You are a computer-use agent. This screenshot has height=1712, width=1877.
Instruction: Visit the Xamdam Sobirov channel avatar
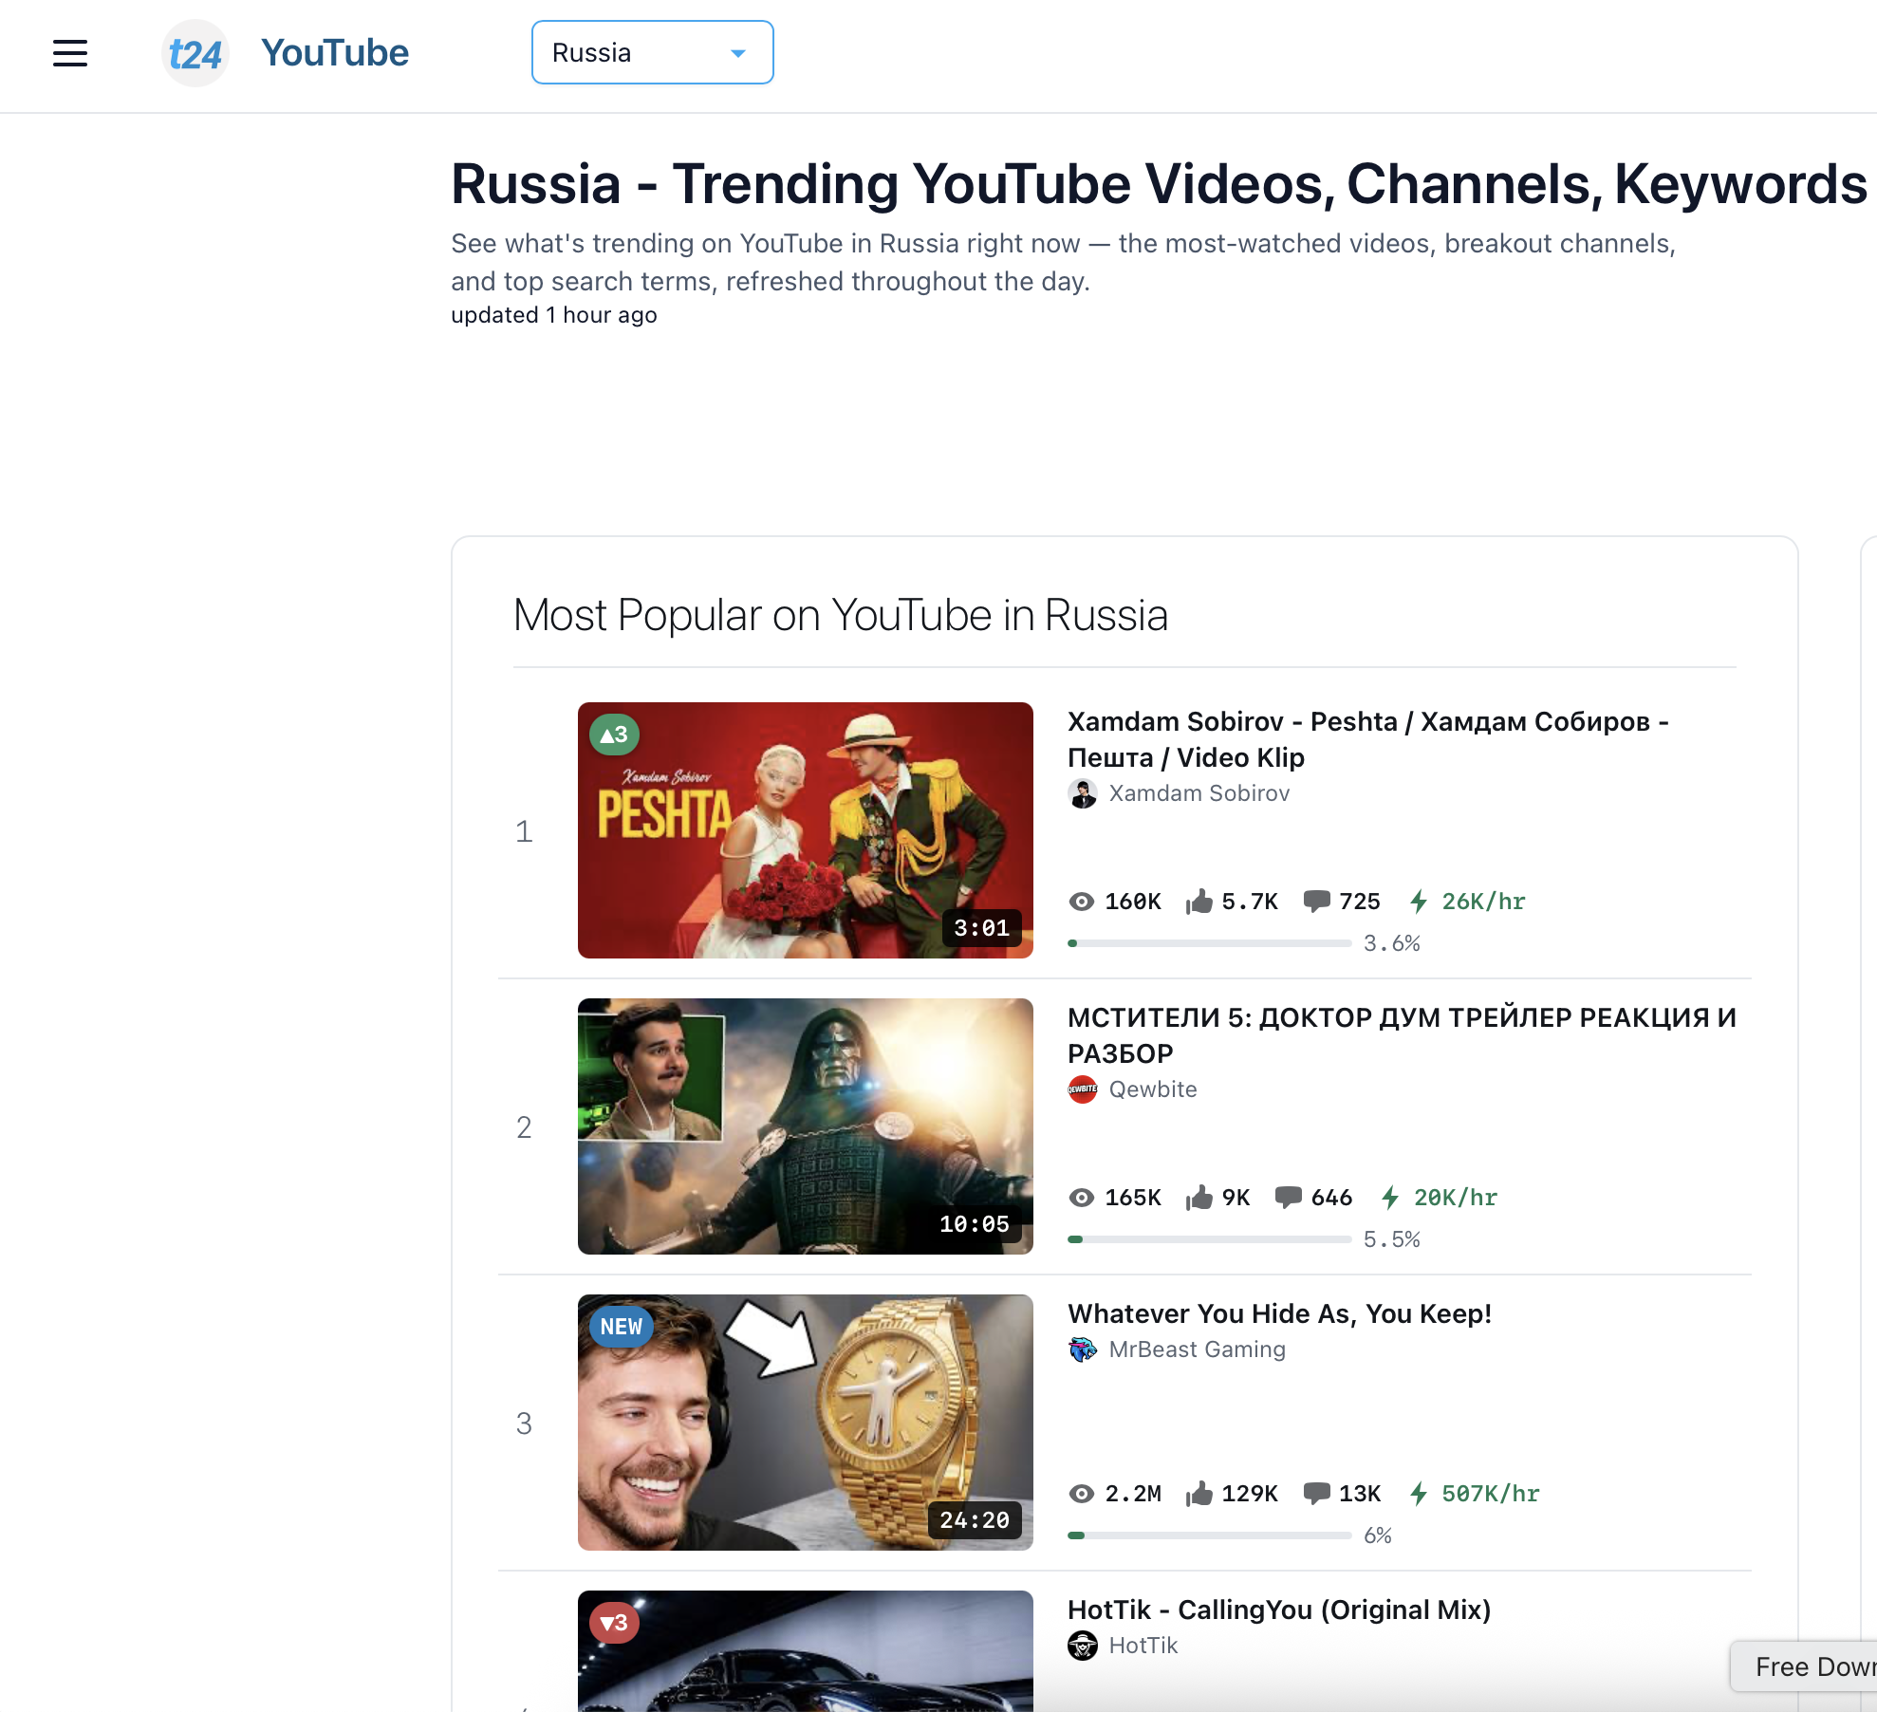pyautogui.click(x=1083, y=793)
